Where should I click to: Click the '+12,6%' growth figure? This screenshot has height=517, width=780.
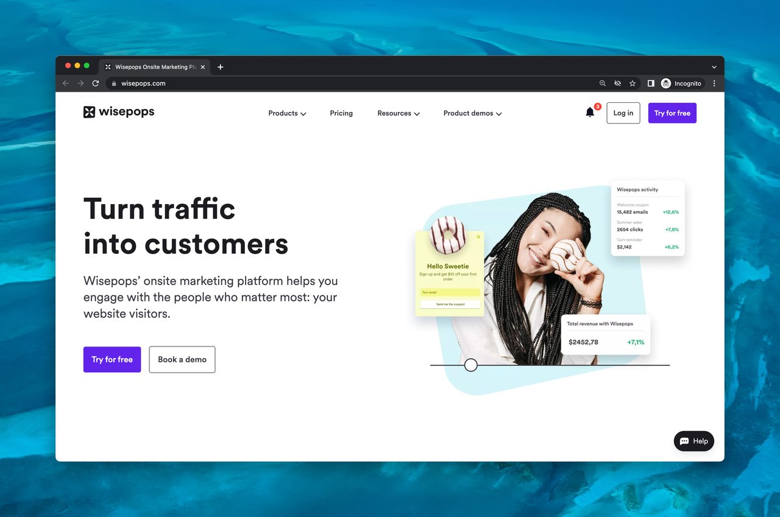point(671,213)
